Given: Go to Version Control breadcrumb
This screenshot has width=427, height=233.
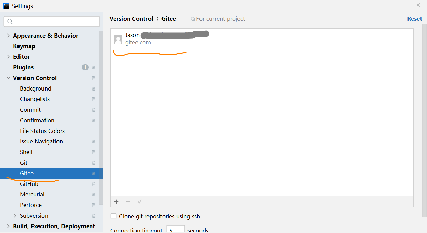Looking at the screenshot, I should click(131, 19).
